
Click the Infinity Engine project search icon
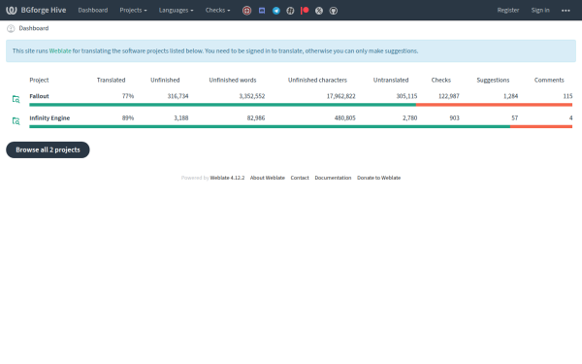click(16, 121)
